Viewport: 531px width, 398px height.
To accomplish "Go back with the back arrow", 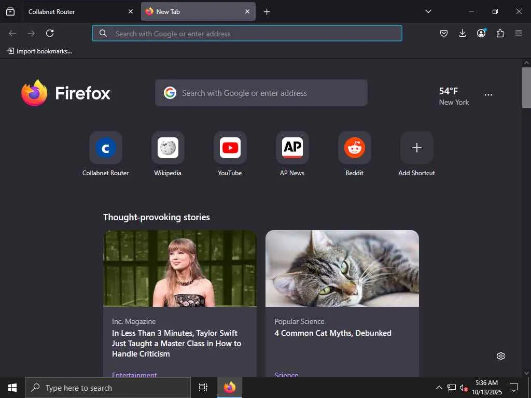I will click(12, 33).
